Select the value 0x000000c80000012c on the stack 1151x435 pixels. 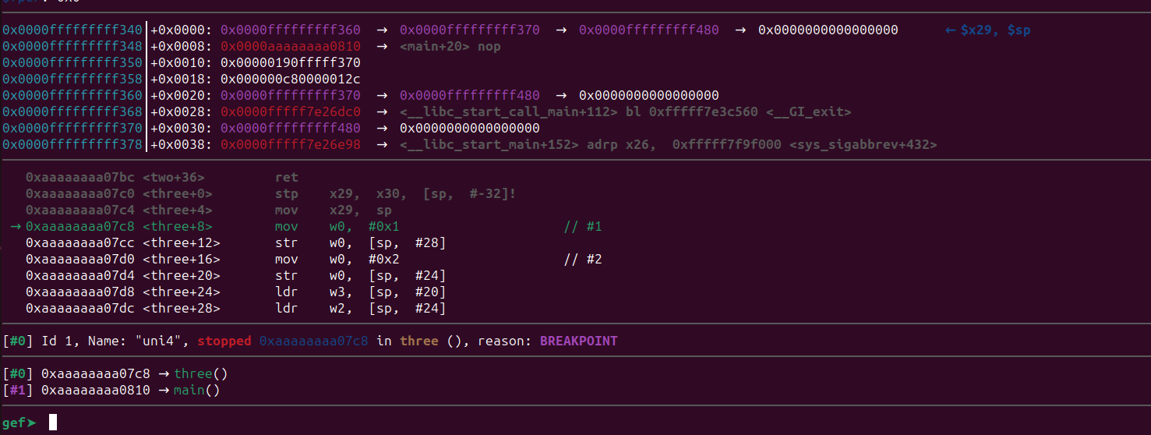[x=291, y=80]
